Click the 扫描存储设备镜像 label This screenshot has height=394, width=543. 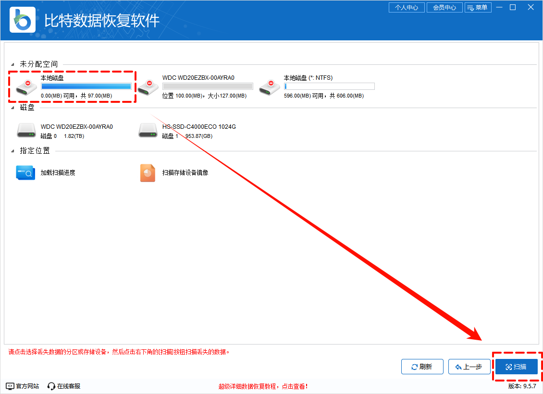[185, 173]
